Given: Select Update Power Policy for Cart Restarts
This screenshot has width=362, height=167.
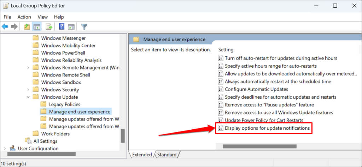Looking at the screenshot, I should (264, 120).
